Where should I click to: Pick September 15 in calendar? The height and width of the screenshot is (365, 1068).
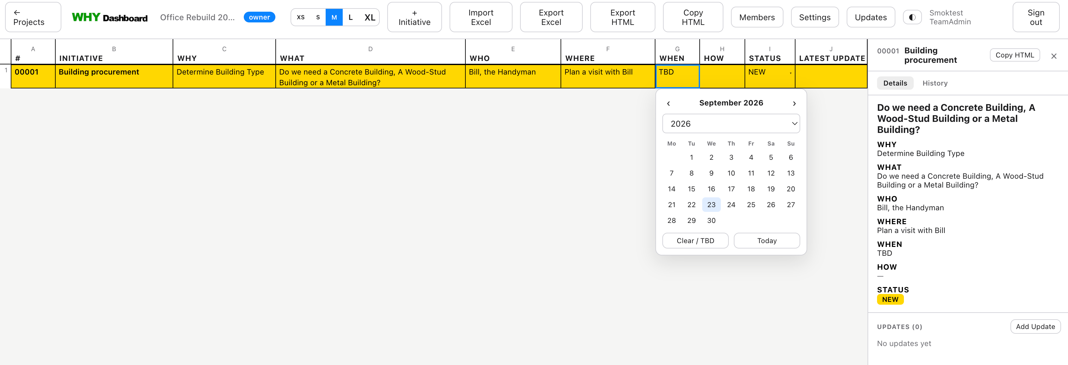coord(691,189)
